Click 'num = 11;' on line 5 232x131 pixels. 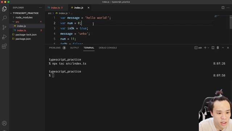(68, 39)
